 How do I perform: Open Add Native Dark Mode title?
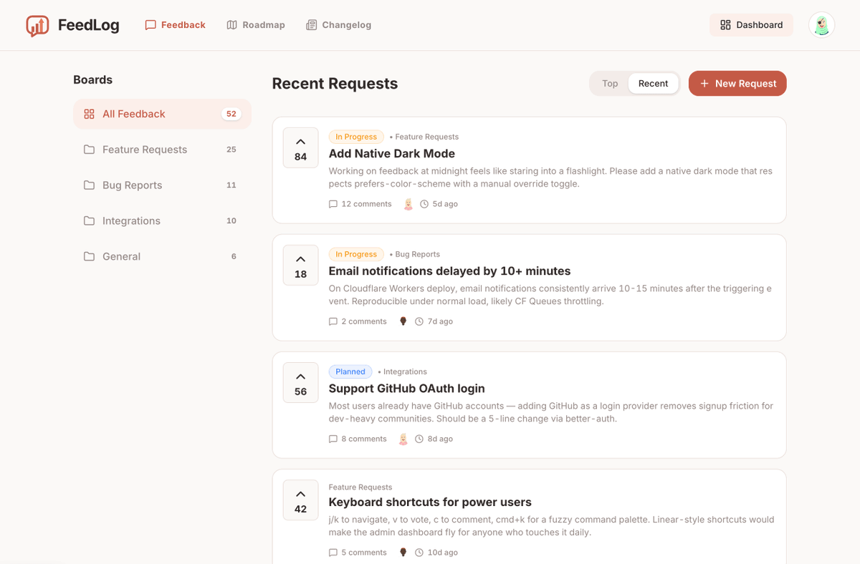pyautogui.click(x=392, y=154)
